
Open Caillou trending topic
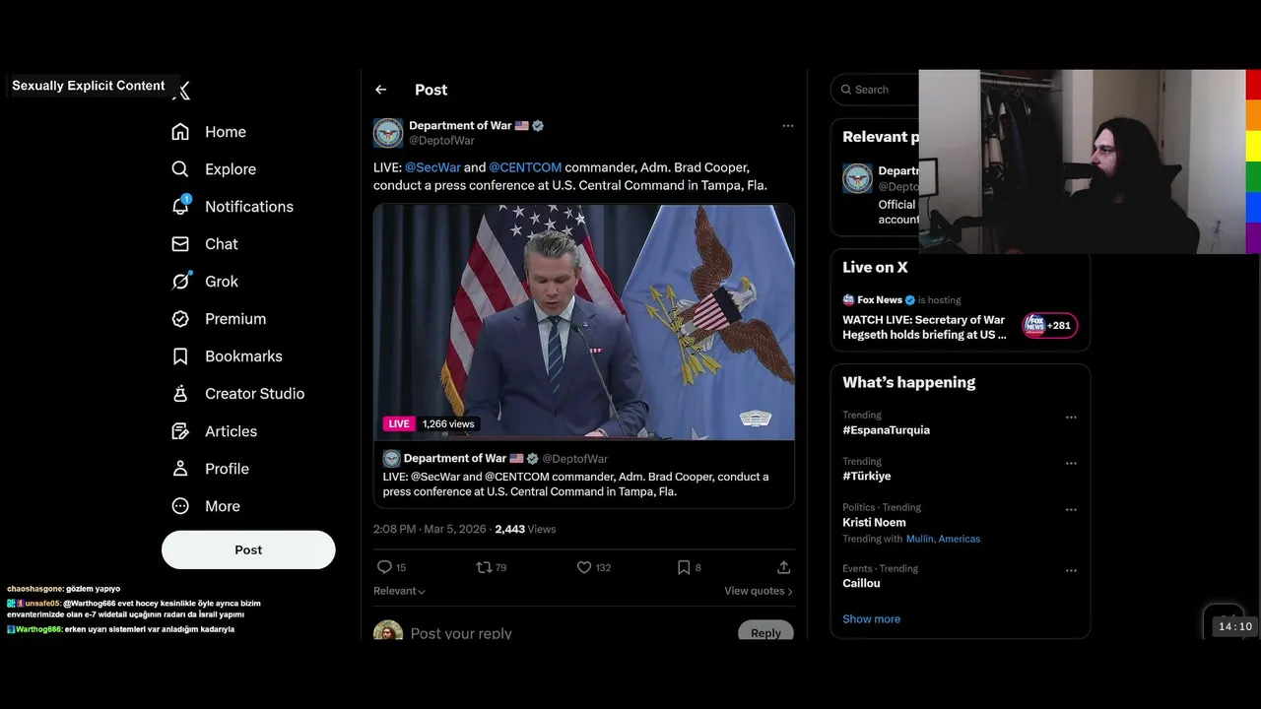pyautogui.click(x=861, y=584)
